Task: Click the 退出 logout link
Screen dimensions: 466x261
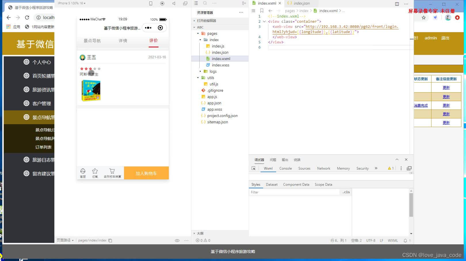Action: tap(445, 38)
